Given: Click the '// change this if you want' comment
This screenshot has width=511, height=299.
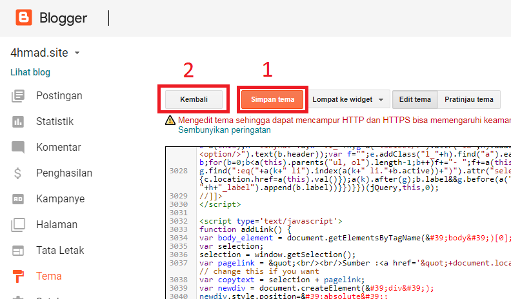Looking at the screenshot, I should 259,271.
